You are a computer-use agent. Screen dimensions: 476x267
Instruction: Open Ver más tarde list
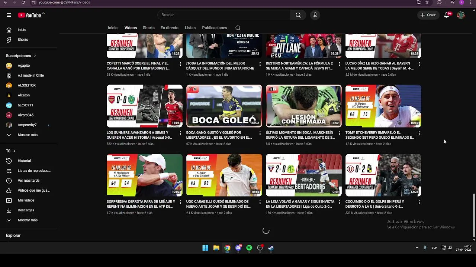coord(29,181)
